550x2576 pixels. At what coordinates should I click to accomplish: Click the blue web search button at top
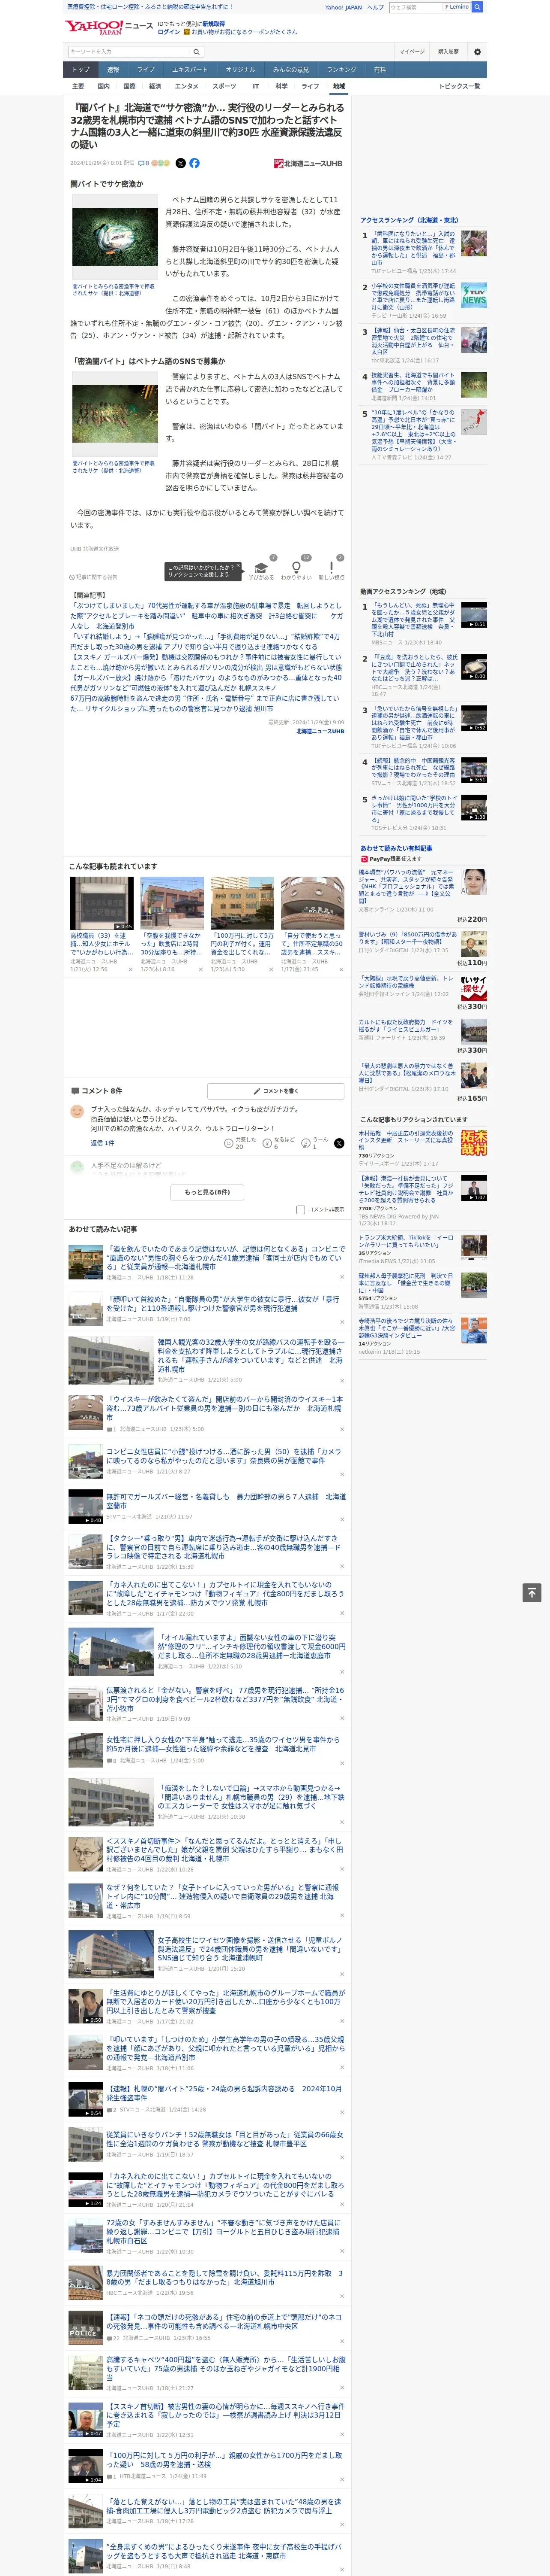point(477,7)
